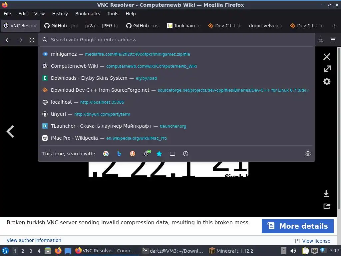Switch to the Toolchain tab
341x256 pixels.
click(184, 26)
